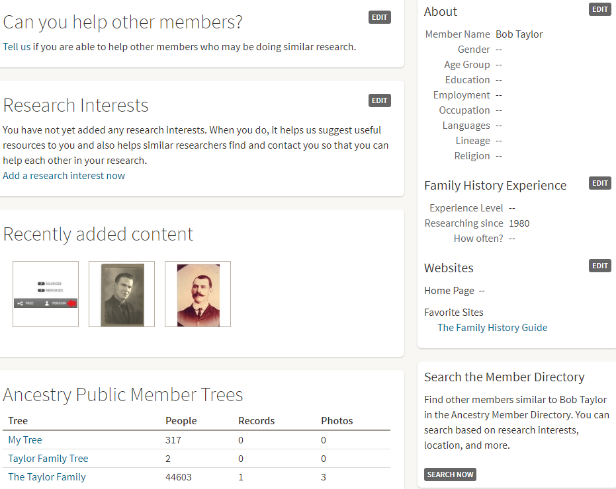Open the tree/person screenshot thumbnail

point(46,294)
